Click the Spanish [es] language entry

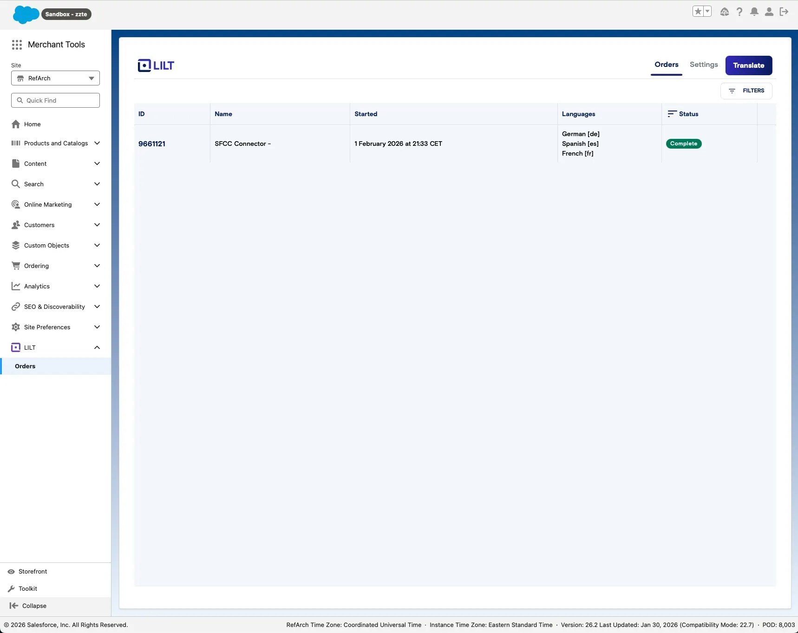coord(580,144)
